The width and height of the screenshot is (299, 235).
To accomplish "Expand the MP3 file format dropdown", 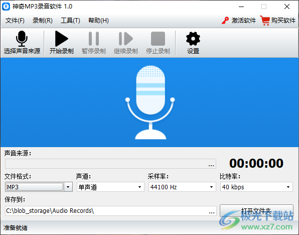I will pyautogui.click(x=68, y=187).
